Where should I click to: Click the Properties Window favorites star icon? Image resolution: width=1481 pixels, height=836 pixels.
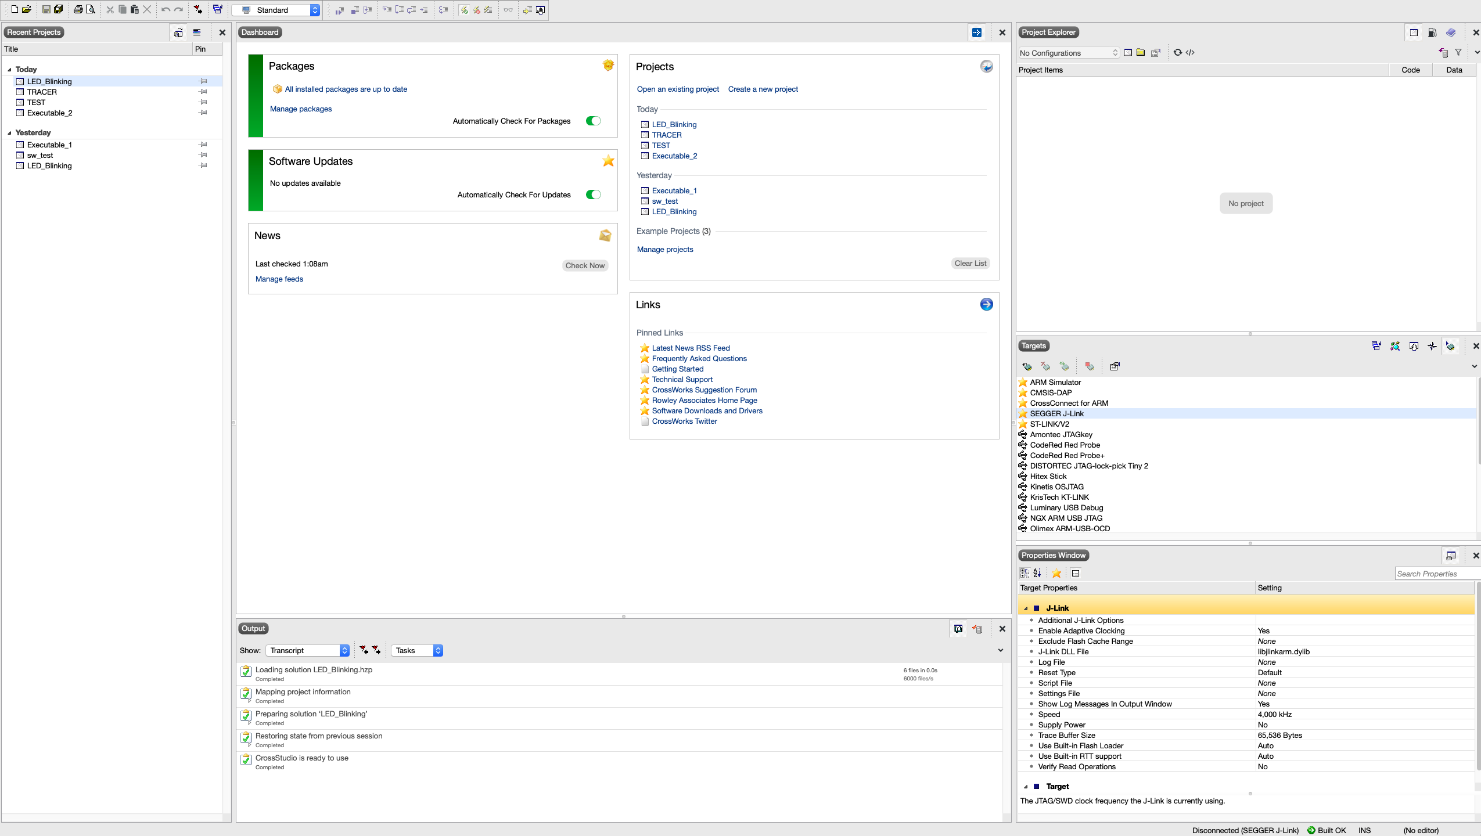[1056, 574]
